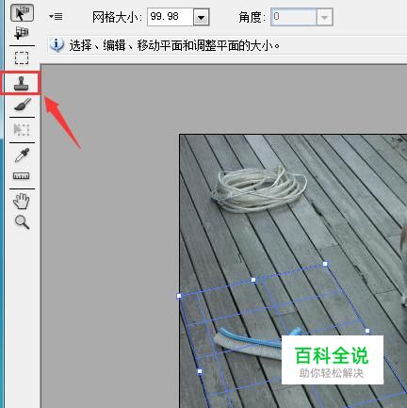Select the Transform tool
The width and height of the screenshot is (407, 408).
pyautogui.click(x=22, y=129)
